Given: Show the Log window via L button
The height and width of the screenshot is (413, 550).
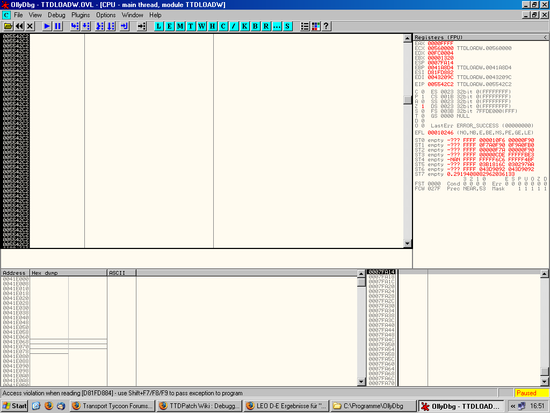Looking at the screenshot, I should (x=159, y=26).
